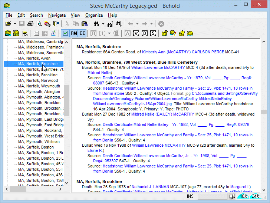
Task: Open the Navigate menu
Action: [x=57, y=15]
